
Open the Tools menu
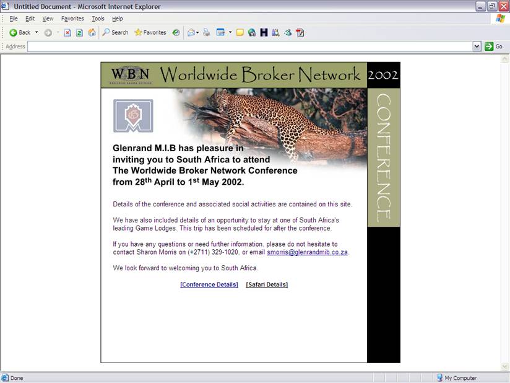pos(98,19)
